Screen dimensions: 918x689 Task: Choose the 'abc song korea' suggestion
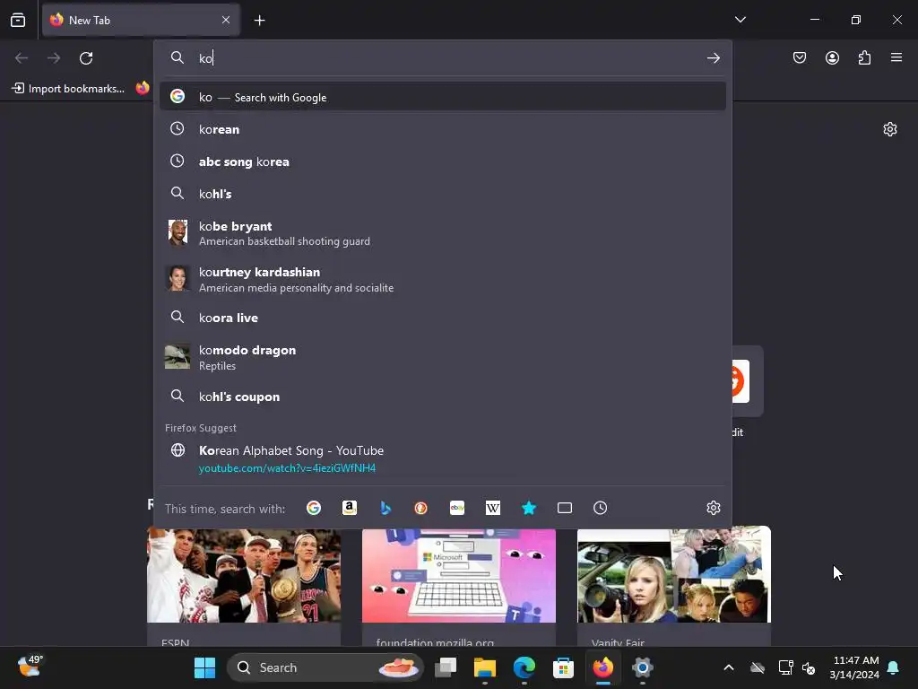pos(443,161)
